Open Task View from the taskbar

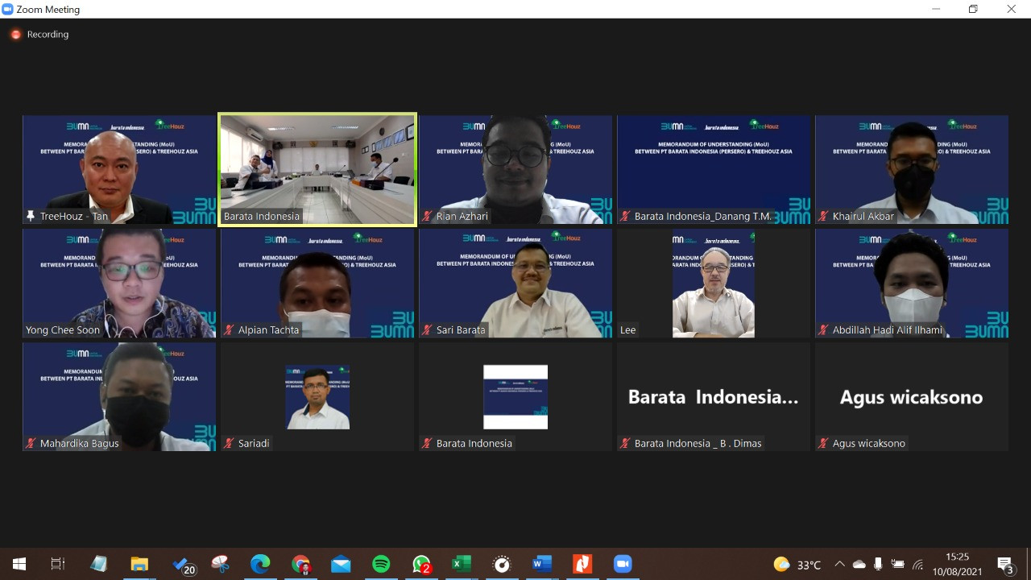[58, 564]
